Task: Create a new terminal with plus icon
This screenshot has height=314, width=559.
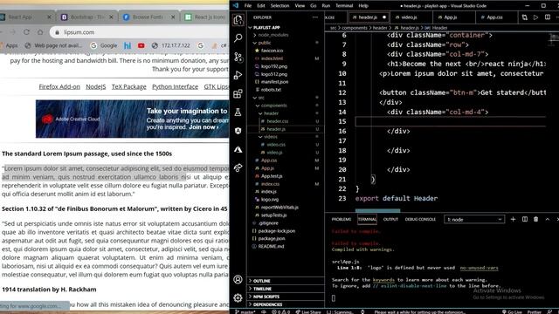Action: click(513, 219)
